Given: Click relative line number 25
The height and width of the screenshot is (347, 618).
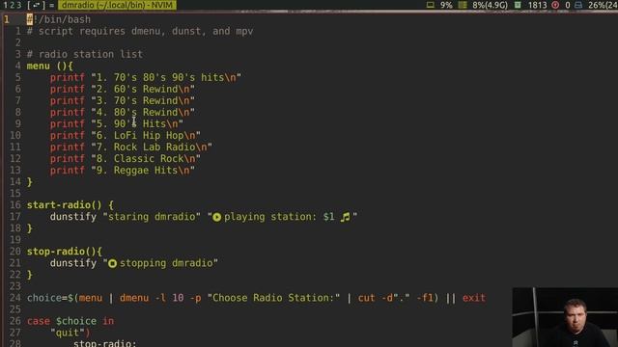Looking at the screenshot, I should click(15, 309).
